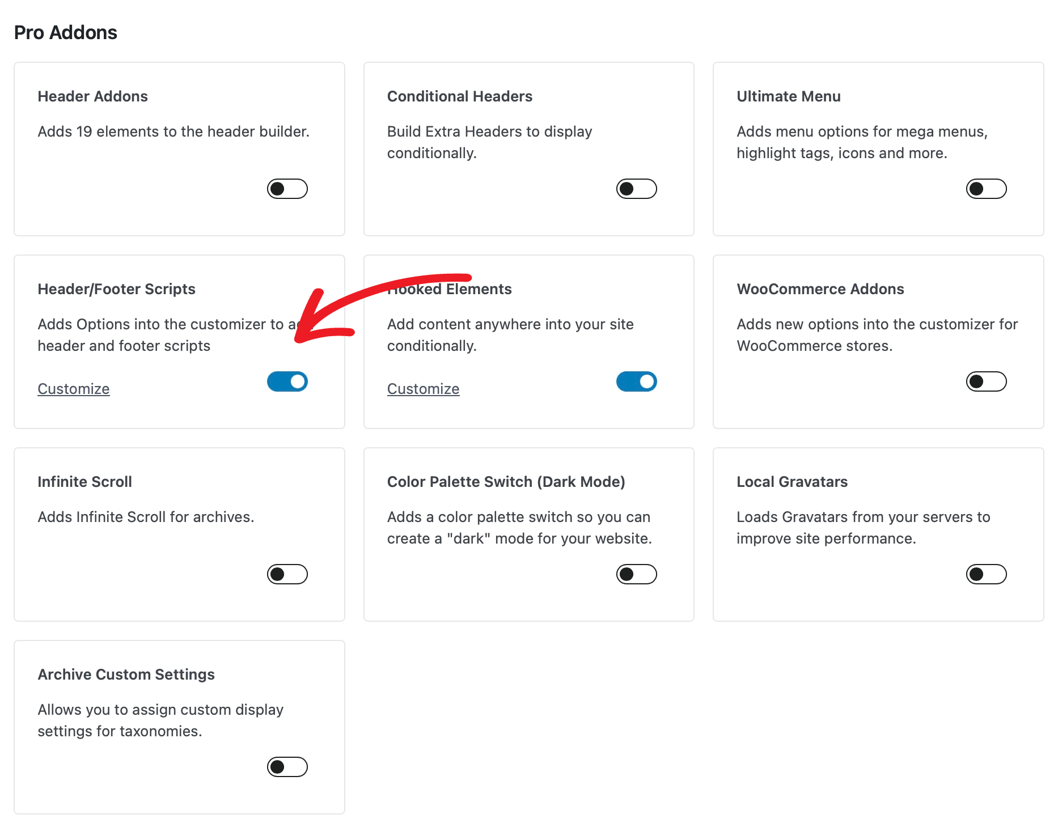Enable the Ultimate Menu toggle

tap(985, 189)
